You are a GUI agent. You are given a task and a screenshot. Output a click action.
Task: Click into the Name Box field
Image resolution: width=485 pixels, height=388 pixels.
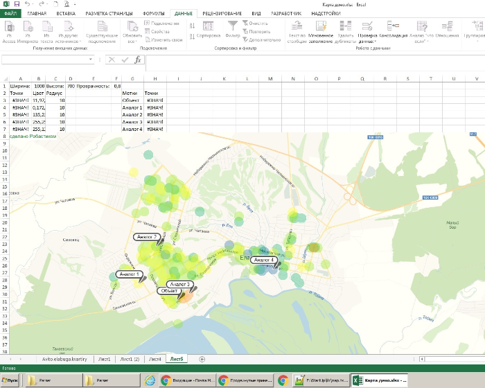45,60
